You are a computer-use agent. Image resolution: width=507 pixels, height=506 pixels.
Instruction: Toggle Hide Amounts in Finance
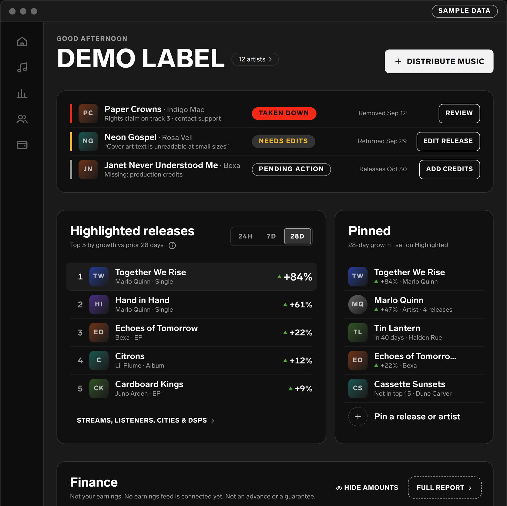(x=367, y=488)
